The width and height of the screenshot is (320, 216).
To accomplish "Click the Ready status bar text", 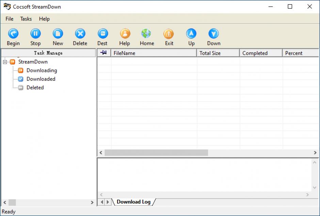I will click(x=9, y=212).
